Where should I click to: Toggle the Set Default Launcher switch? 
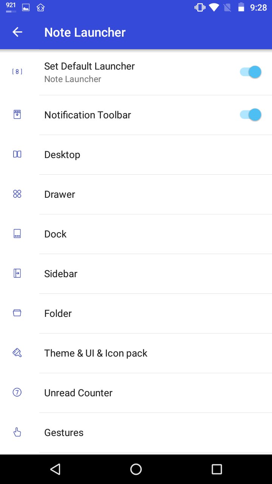click(250, 72)
